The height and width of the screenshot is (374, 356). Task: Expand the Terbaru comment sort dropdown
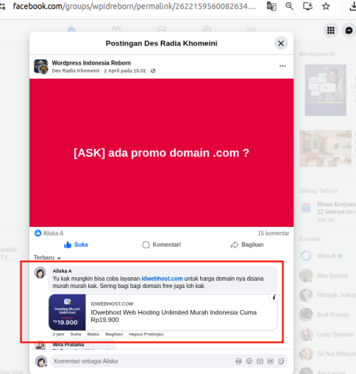coord(47,257)
